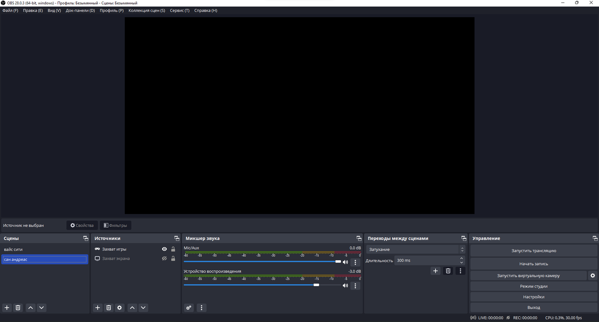
Task: Click the gamepad icon of Захват игры
Action: pyautogui.click(x=97, y=249)
